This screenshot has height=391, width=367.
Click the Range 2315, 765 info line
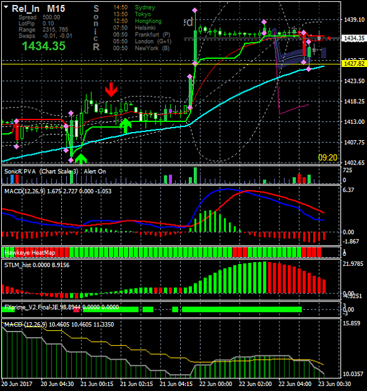(x=43, y=30)
